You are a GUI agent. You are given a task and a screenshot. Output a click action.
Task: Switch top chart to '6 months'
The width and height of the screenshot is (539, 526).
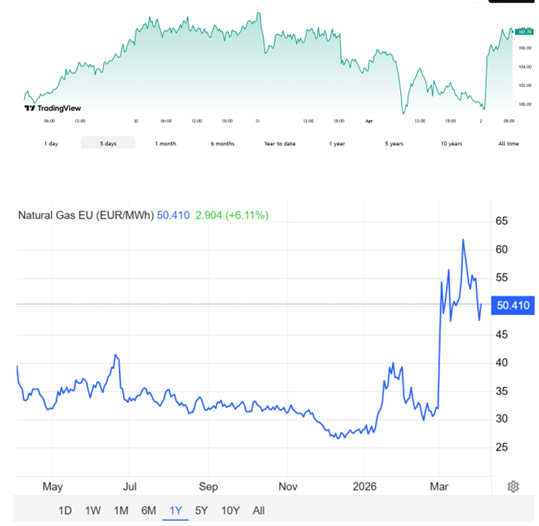[x=222, y=143]
